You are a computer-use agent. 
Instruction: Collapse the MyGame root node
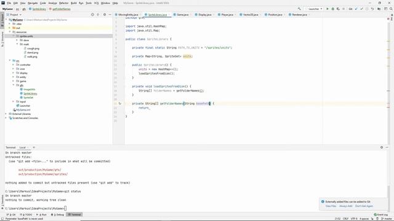pyautogui.click(x=7, y=20)
